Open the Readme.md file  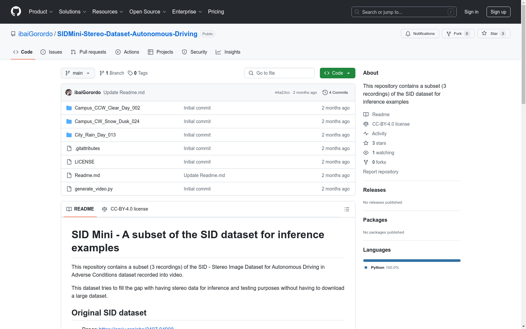click(x=87, y=175)
